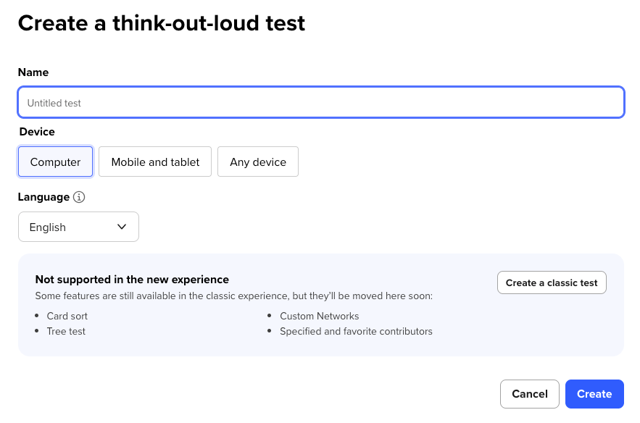This screenshot has height=423, width=640.
Task: Pick the Any device option
Action: click(x=258, y=162)
